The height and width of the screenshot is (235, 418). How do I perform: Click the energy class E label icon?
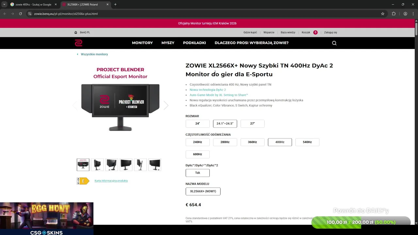83,181
